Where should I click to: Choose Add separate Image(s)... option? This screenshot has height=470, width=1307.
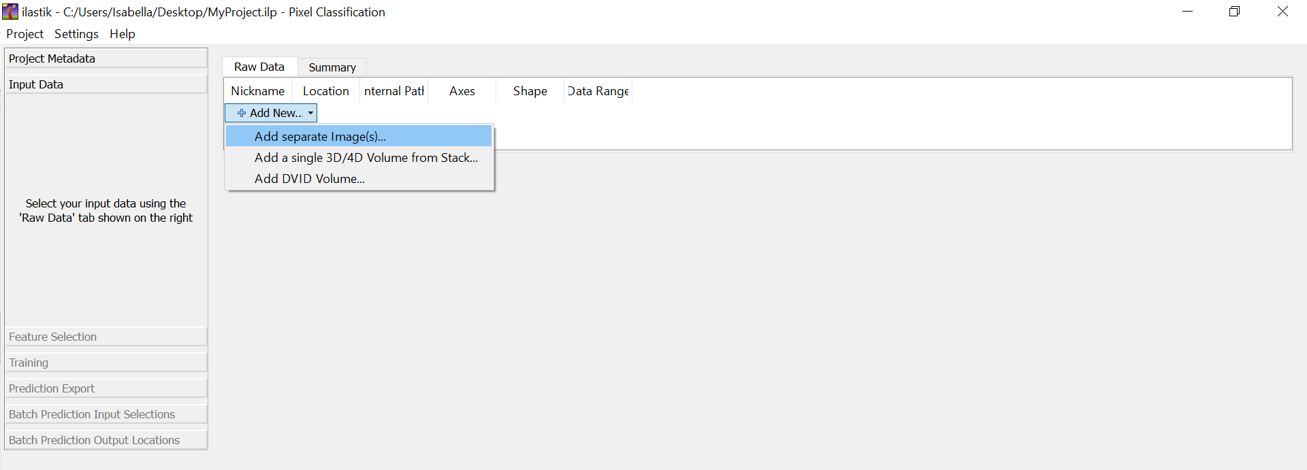[x=359, y=136]
